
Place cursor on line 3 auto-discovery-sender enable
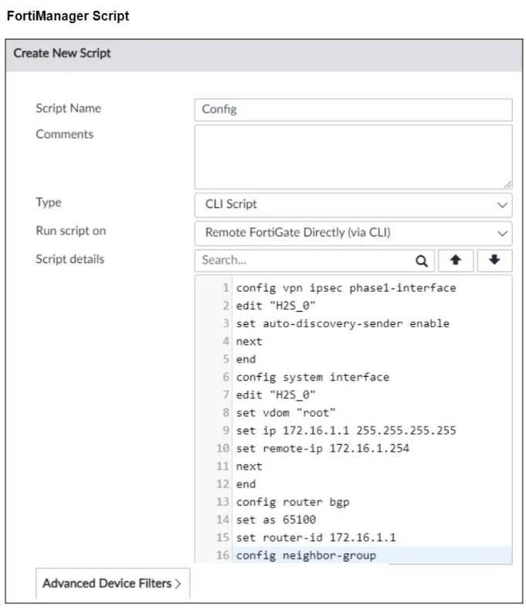pos(342,324)
